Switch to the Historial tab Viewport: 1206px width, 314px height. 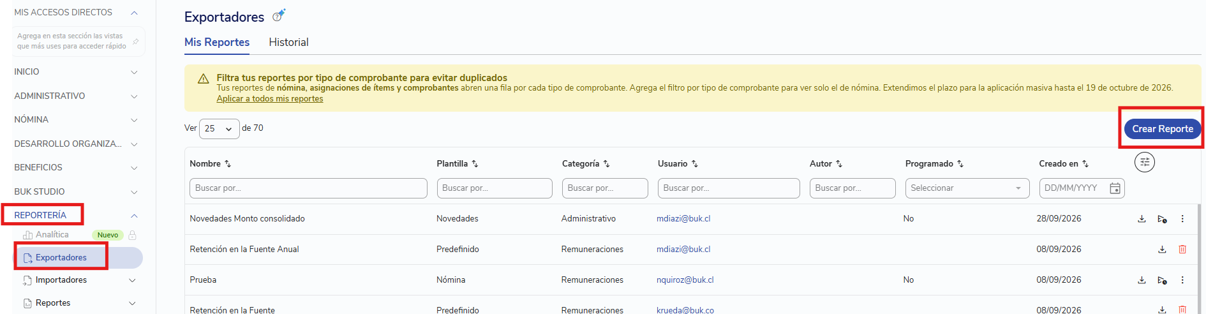click(288, 42)
